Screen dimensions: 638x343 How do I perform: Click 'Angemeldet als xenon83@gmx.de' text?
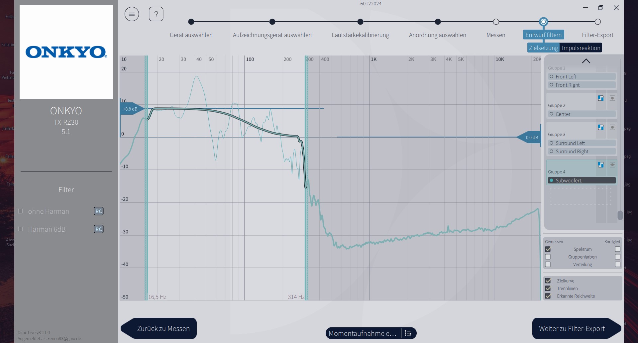coord(49,338)
